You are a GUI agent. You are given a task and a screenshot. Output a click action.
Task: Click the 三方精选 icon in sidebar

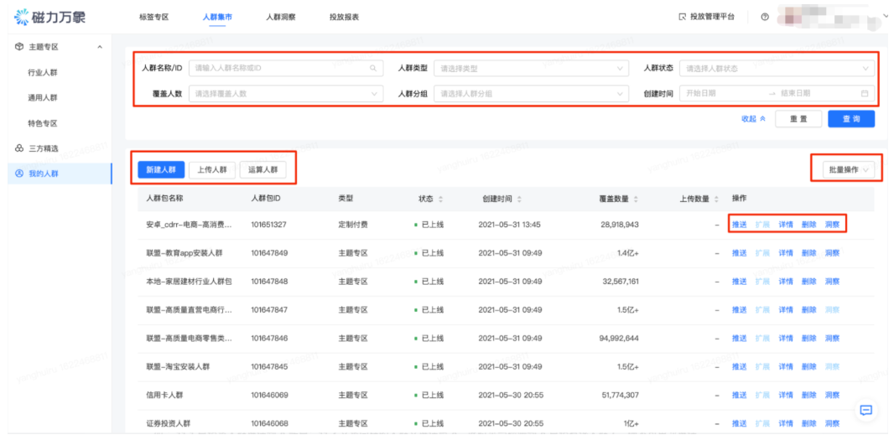tap(18, 148)
